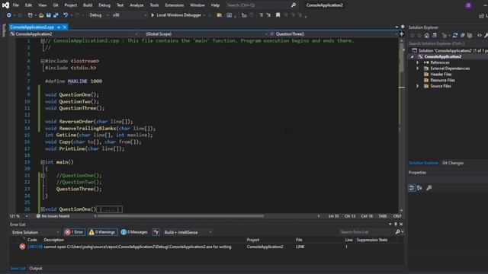This screenshot has height=274, width=488.
Task: Open the Build menu
Action: coord(88,5)
